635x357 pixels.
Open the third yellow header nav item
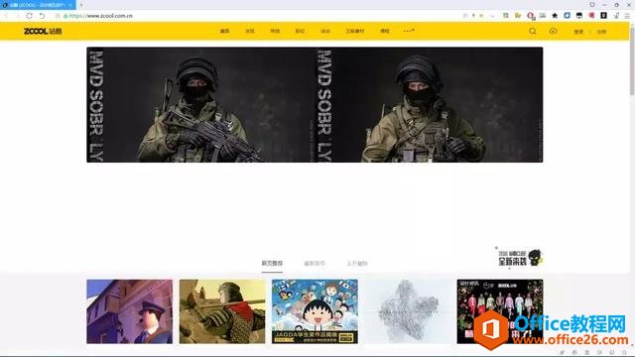click(275, 31)
